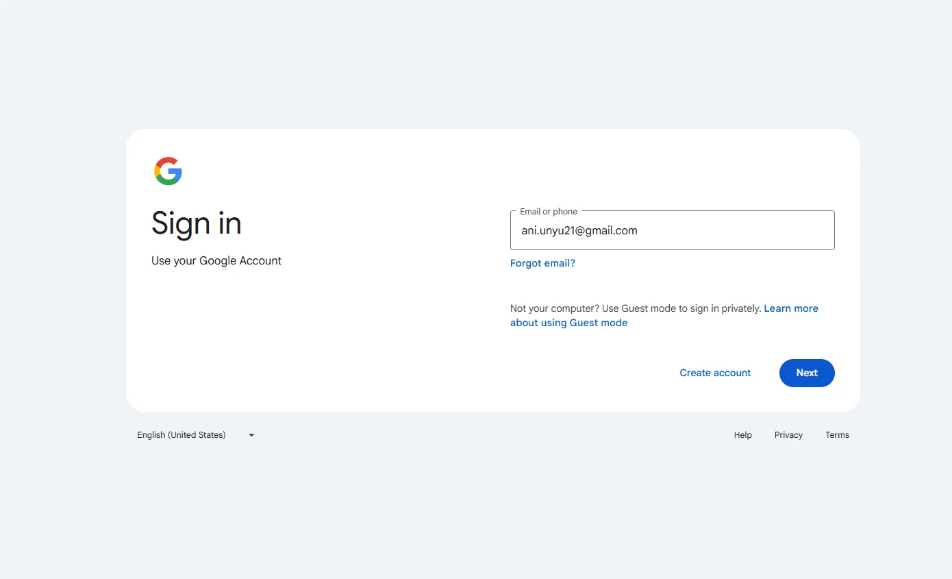952x579 pixels.
Task: Open the Help footer link
Action: [742, 435]
